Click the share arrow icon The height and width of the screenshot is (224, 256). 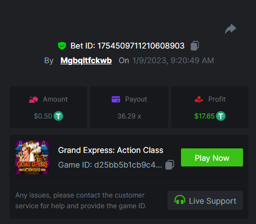point(231,29)
